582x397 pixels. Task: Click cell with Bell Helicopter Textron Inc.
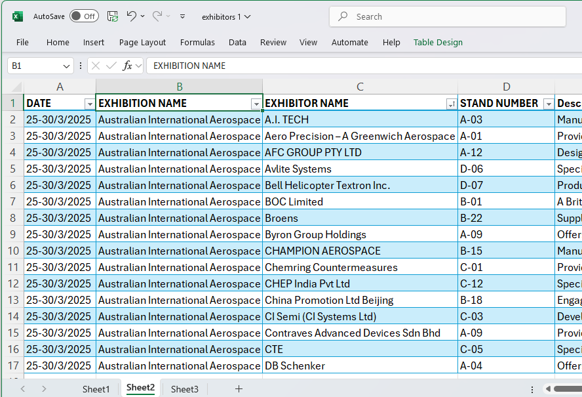tap(360, 185)
